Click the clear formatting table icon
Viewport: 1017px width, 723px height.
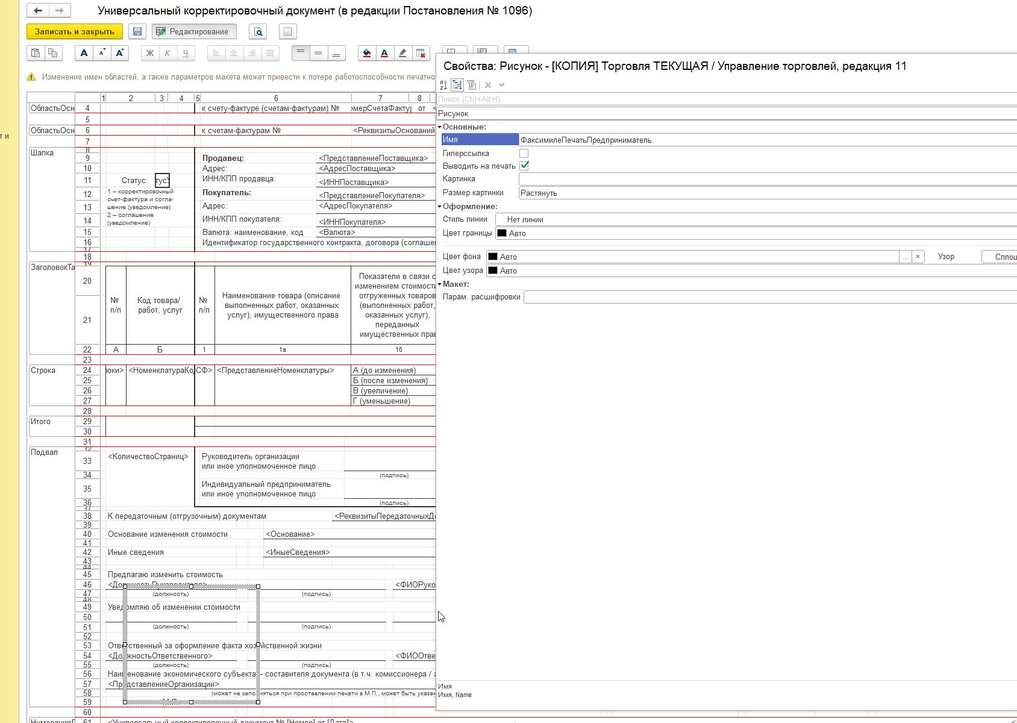tap(421, 53)
